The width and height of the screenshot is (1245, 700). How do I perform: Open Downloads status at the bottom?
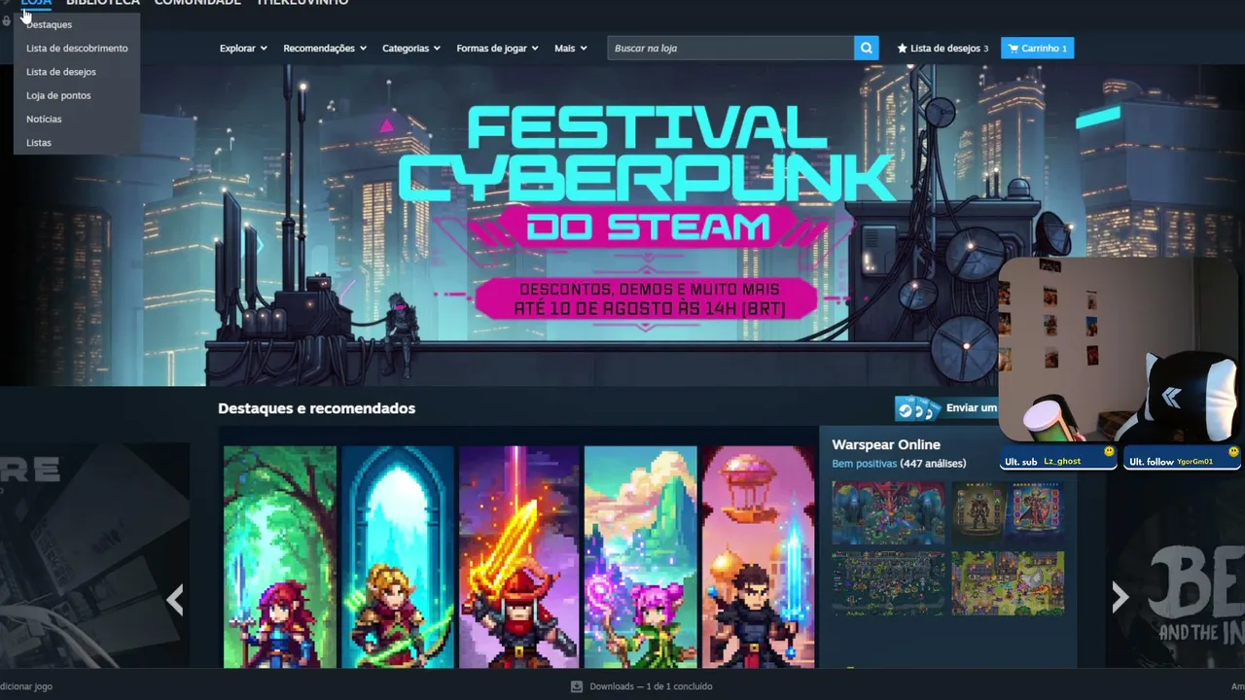pyautogui.click(x=641, y=686)
